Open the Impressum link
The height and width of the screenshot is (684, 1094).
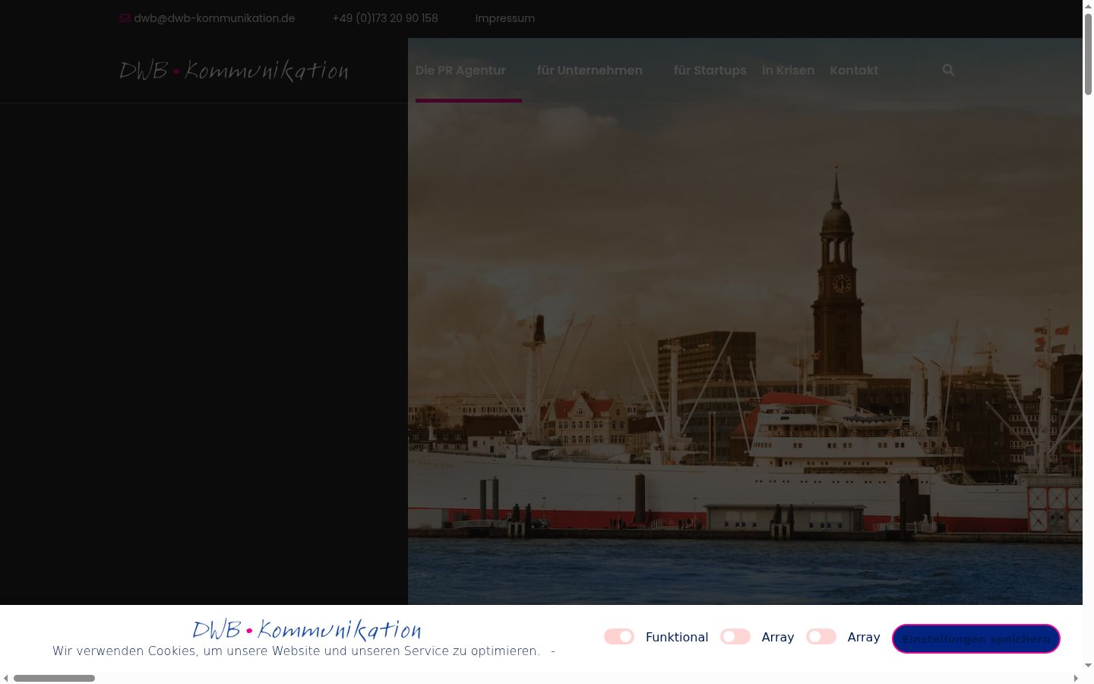pos(505,18)
